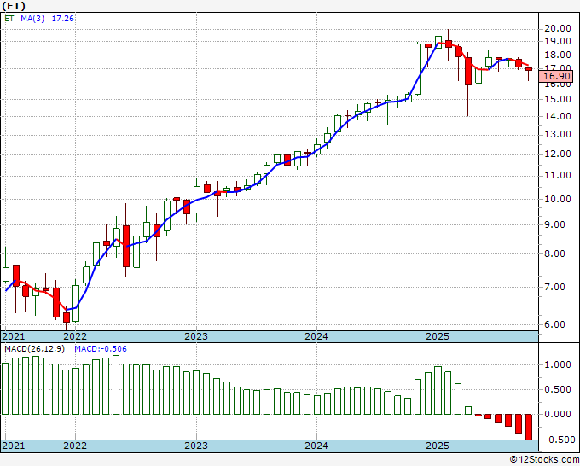Click the 1.000 MACD axis label

(558, 365)
